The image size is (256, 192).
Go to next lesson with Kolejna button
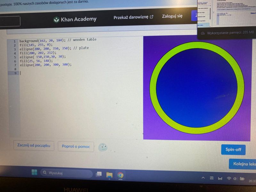point(243,164)
